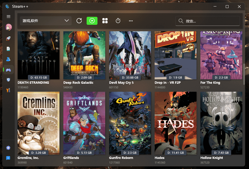This screenshot has width=249, height=169.
Task: Click the Steam++ app logo icon
Action: 7,6
